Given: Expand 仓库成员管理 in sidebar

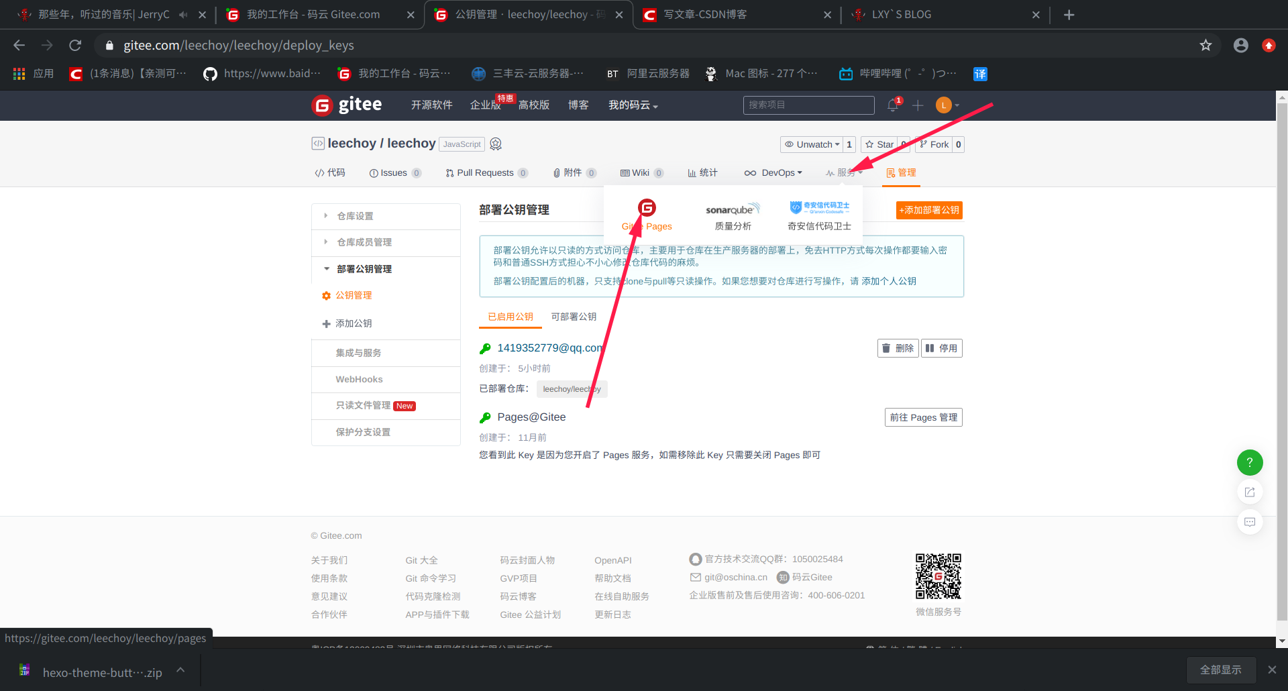Looking at the screenshot, I should coord(386,242).
